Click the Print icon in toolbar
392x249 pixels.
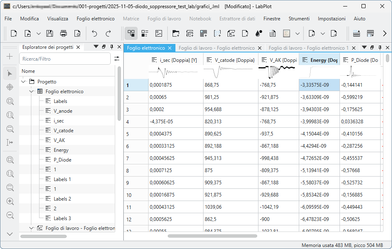tap(64, 34)
